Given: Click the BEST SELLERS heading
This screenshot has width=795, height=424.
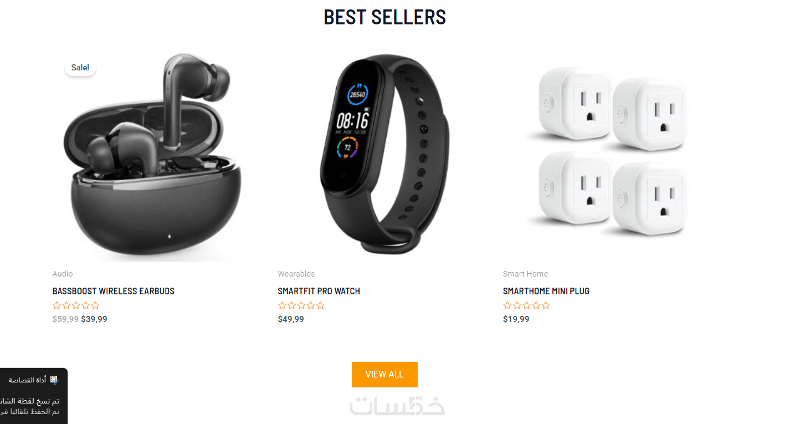Looking at the screenshot, I should (385, 17).
